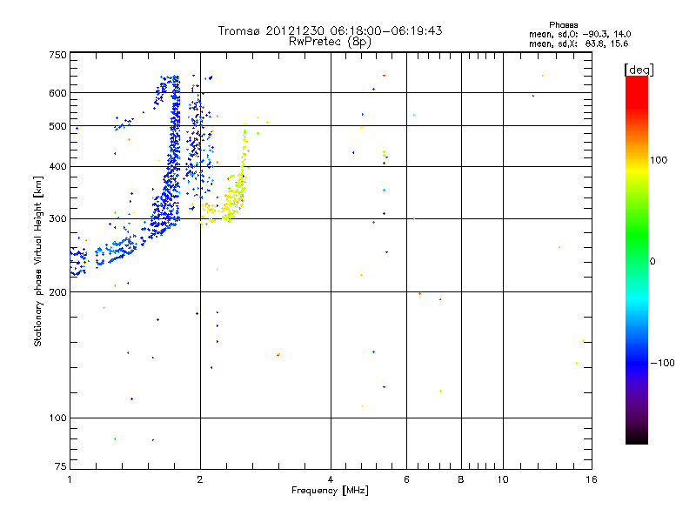Click the '6' frequency axis tick label
The image size is (696, 522).
[406, 479]
